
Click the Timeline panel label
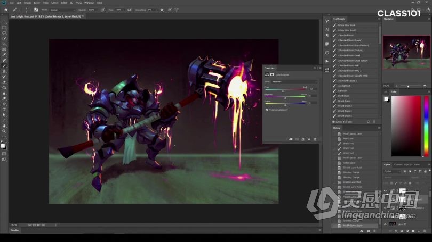click(14, 230)
